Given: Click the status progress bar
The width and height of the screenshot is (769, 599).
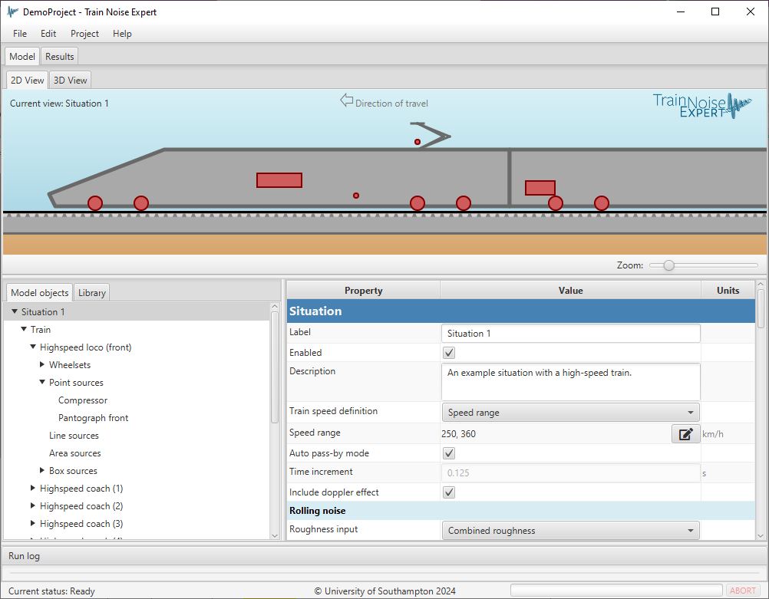Looking at the screenshot, I should (x=616, y=591).
